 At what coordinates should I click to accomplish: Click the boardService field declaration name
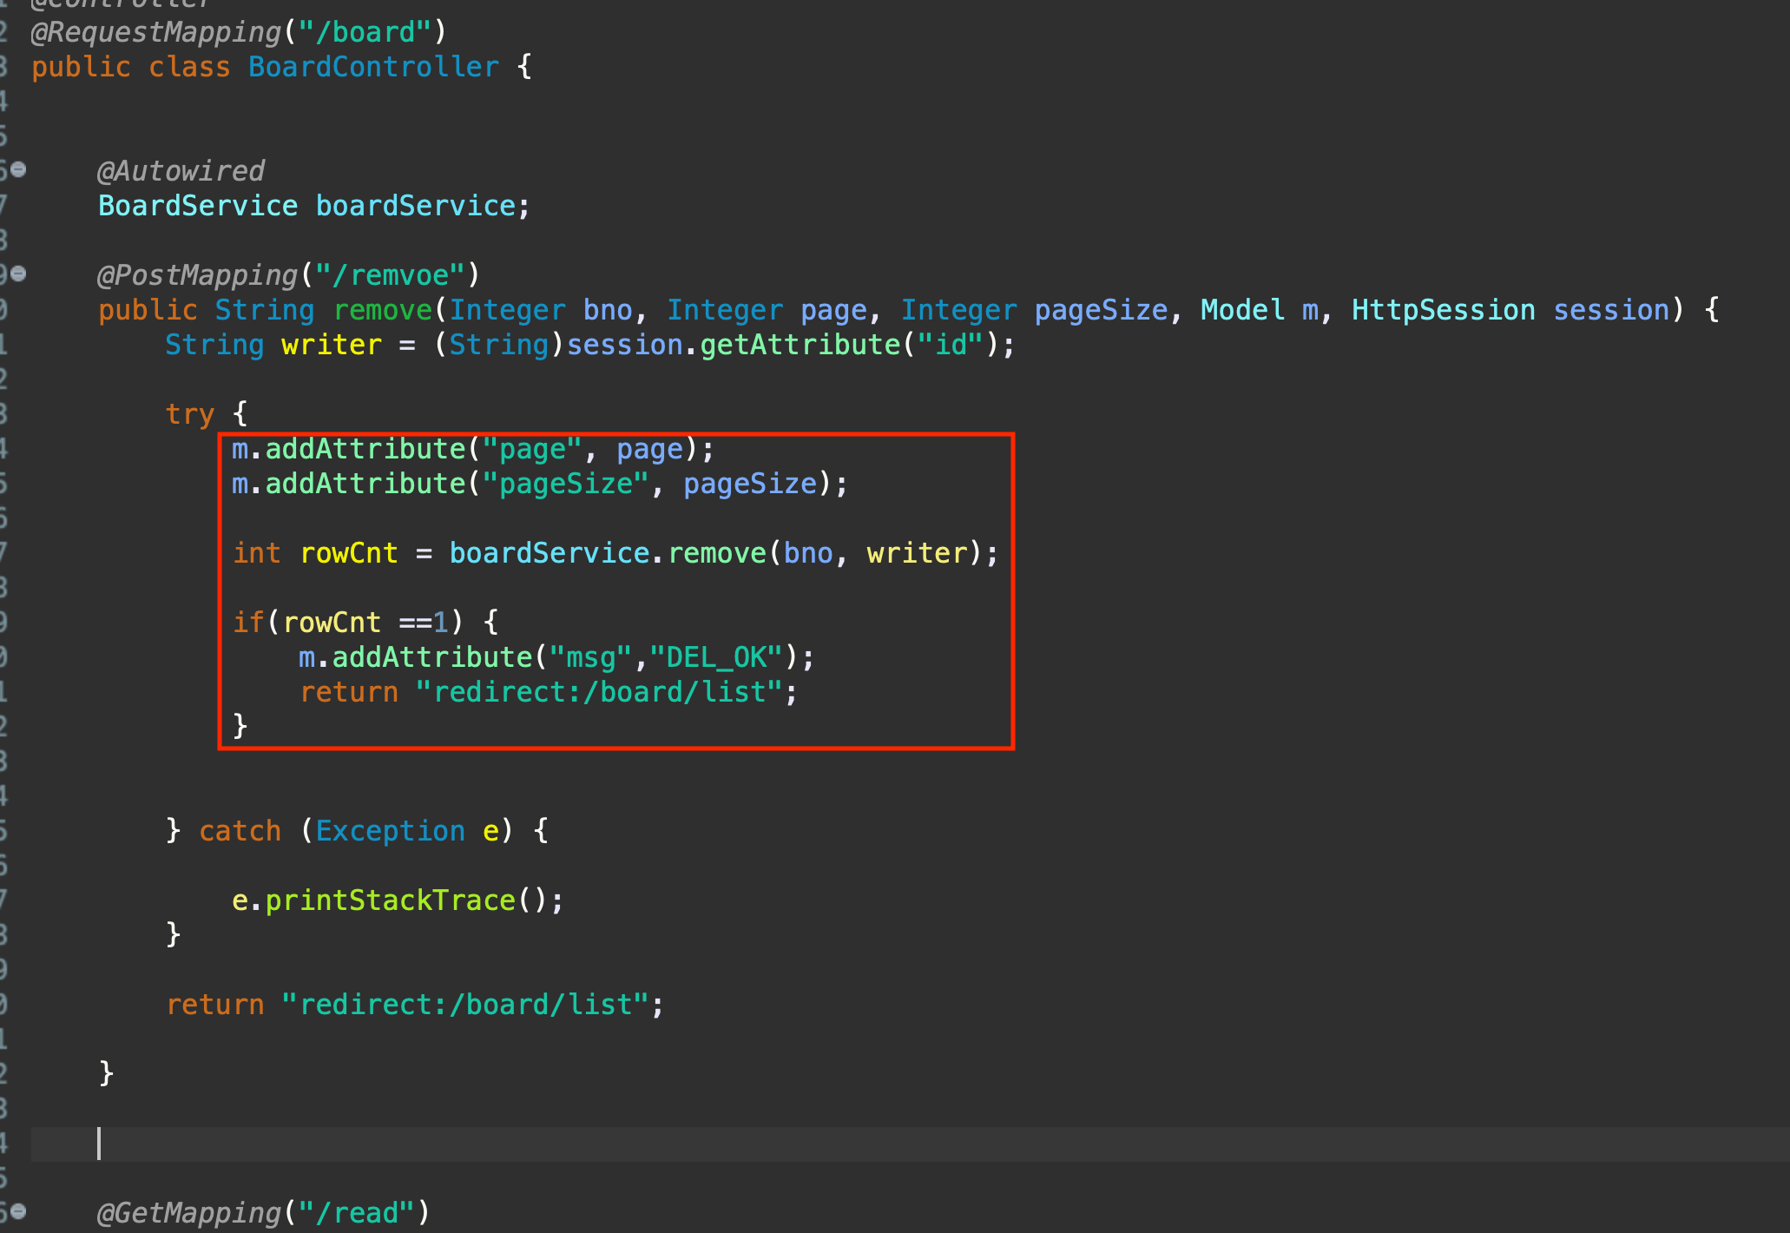pyautogui.click(x=416, y=206)
